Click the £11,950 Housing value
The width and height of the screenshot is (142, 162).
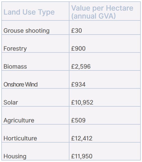click(82, 156)
